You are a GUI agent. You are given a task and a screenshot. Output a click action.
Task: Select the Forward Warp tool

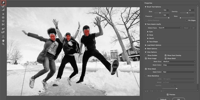[x=3, y=3]
